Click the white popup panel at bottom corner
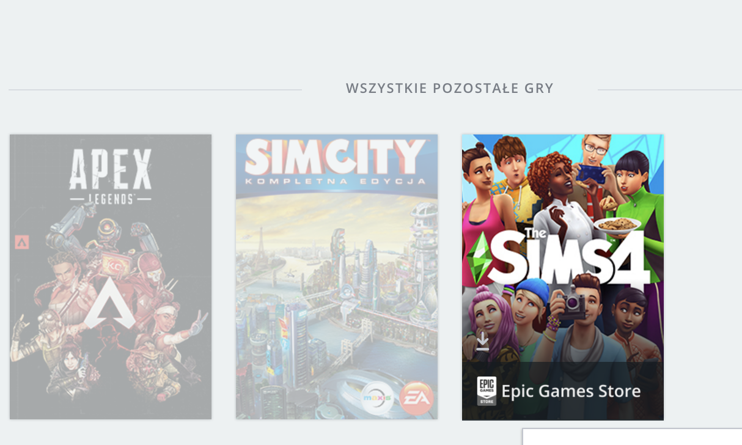Screen dimensions: 742x445 (632, 436)
